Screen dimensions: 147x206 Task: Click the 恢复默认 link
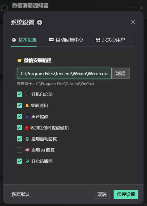[x=21, y=194]
